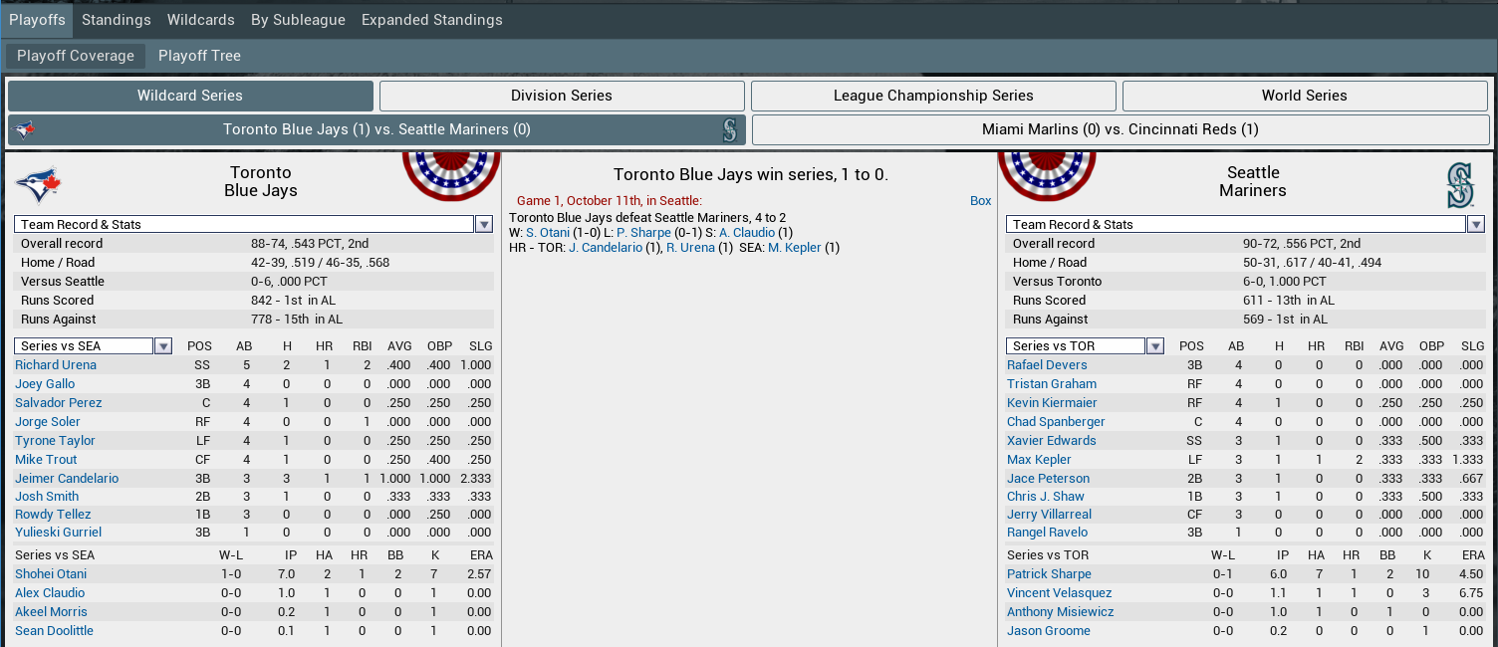Image resolution: width=1498 pixels, height=647 pixels.
Task: Click Jeimer Candelario in Toronto batting list
Action: [67, 479]
